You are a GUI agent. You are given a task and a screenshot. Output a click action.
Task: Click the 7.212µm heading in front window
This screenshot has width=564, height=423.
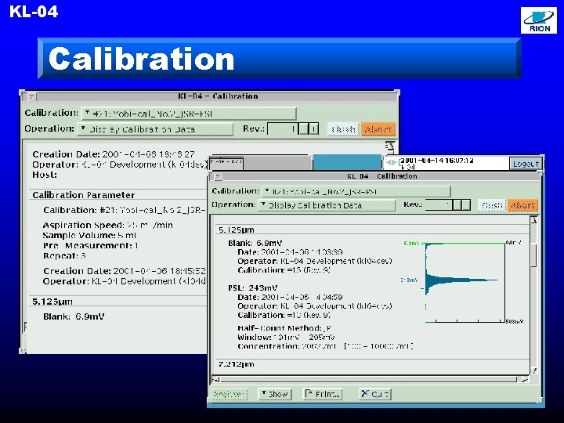(237, 364)
